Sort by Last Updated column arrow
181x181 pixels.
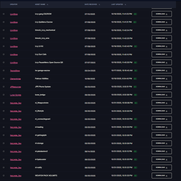tap(125, 4)
